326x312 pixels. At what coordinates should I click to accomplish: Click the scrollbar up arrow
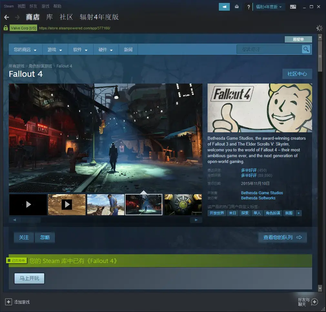coord(320,37)
